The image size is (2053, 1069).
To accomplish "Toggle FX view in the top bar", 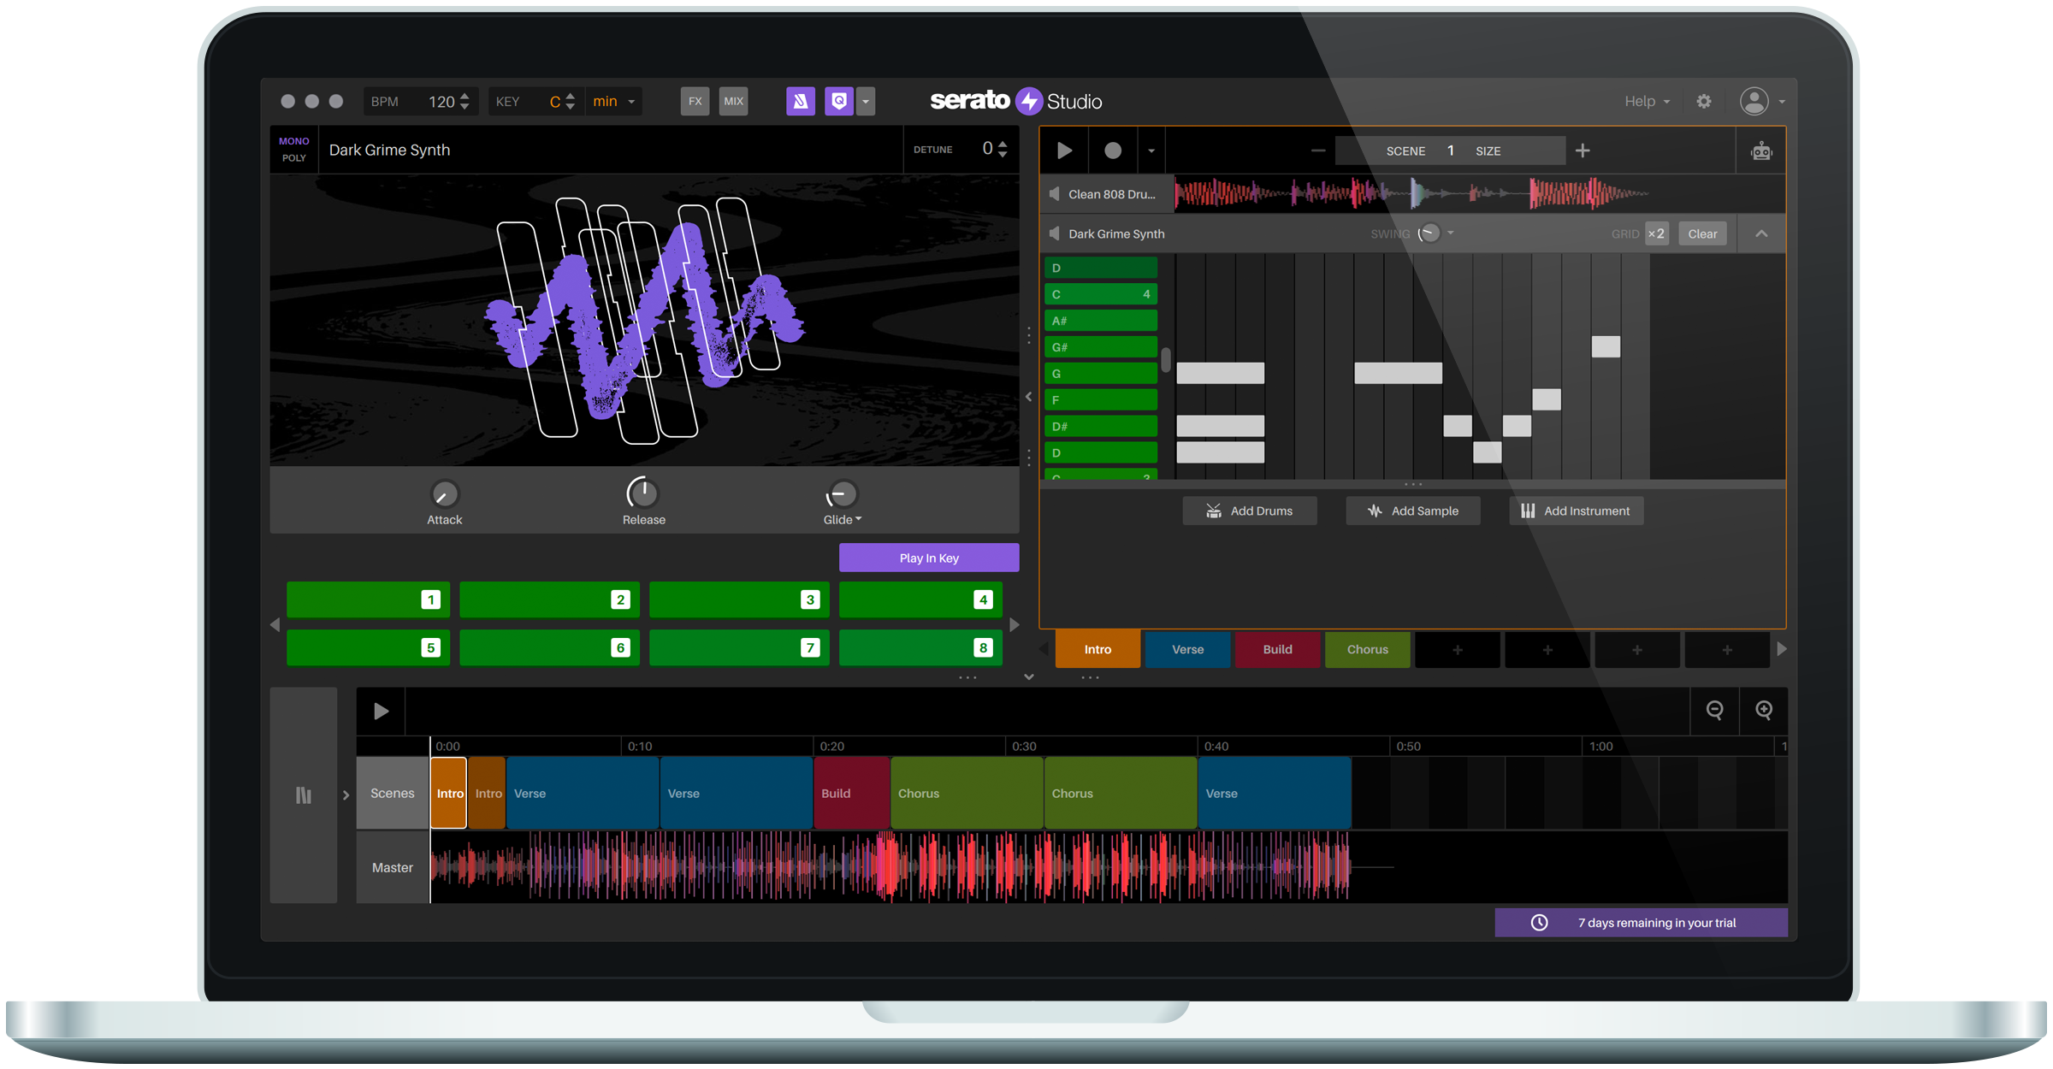I will [x=695, y=101].
